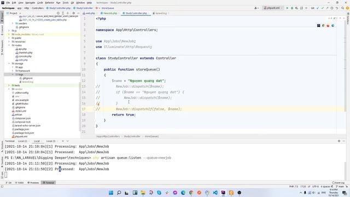Expand the tests folder
350x197 pixels.
click(9, 85)
